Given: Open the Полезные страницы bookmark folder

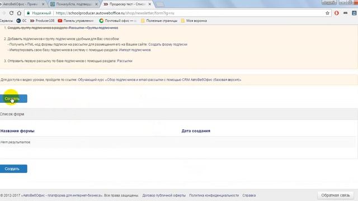Looking at the screenshot, I should (x=159, y=21).
